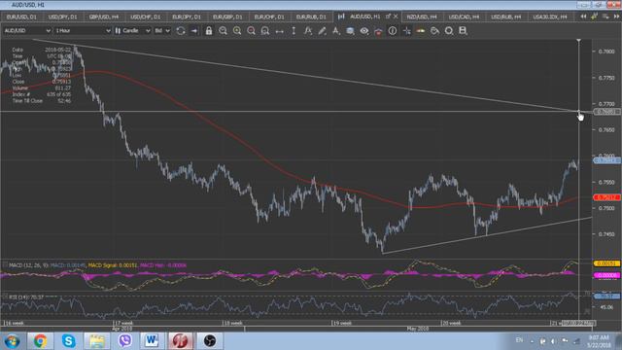Viewport: 622px width, 350px height.
Task: Switch to the GBP/USD, H4 tab
Action: pos(104,17)
